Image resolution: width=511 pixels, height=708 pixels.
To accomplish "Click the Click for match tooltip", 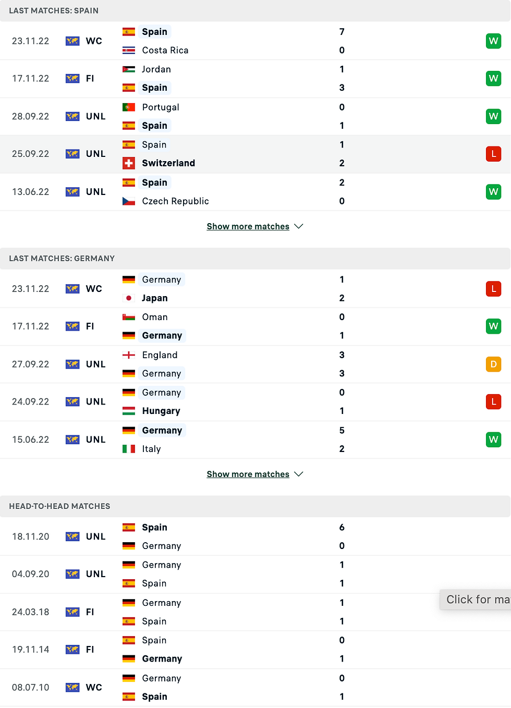I will (x=476, y=600).
